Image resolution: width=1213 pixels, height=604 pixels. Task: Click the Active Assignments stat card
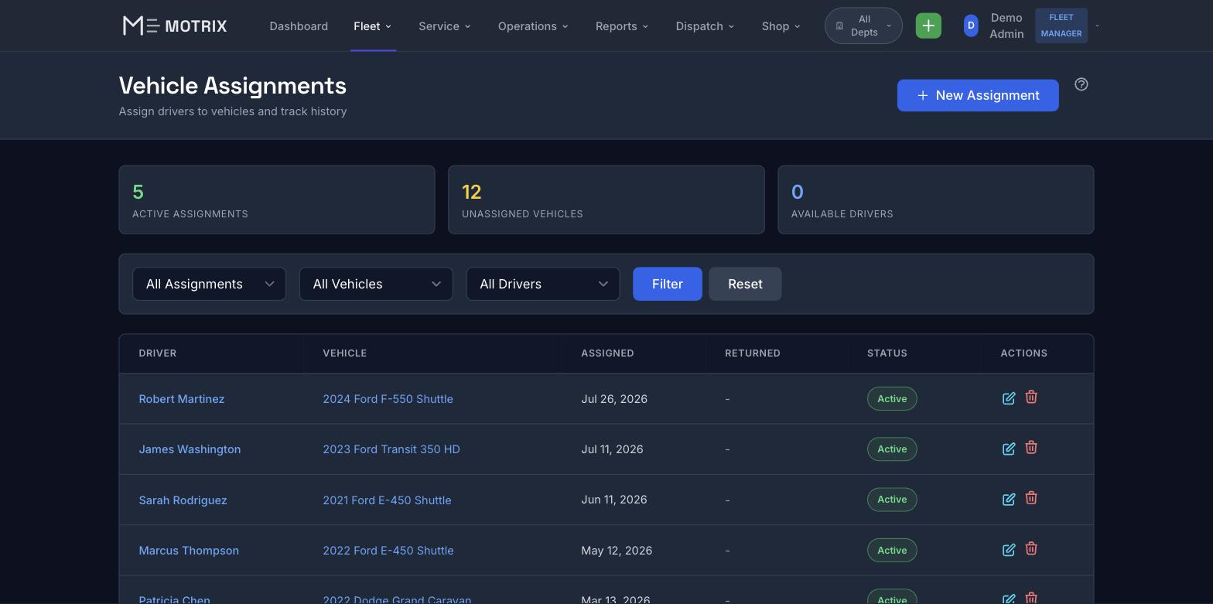tap(277, 200)
